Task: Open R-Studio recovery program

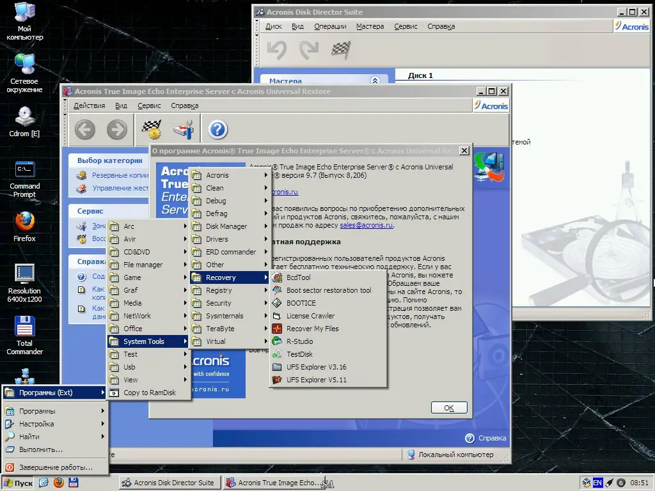Action: pyautogui.click(x=328, y=341)
